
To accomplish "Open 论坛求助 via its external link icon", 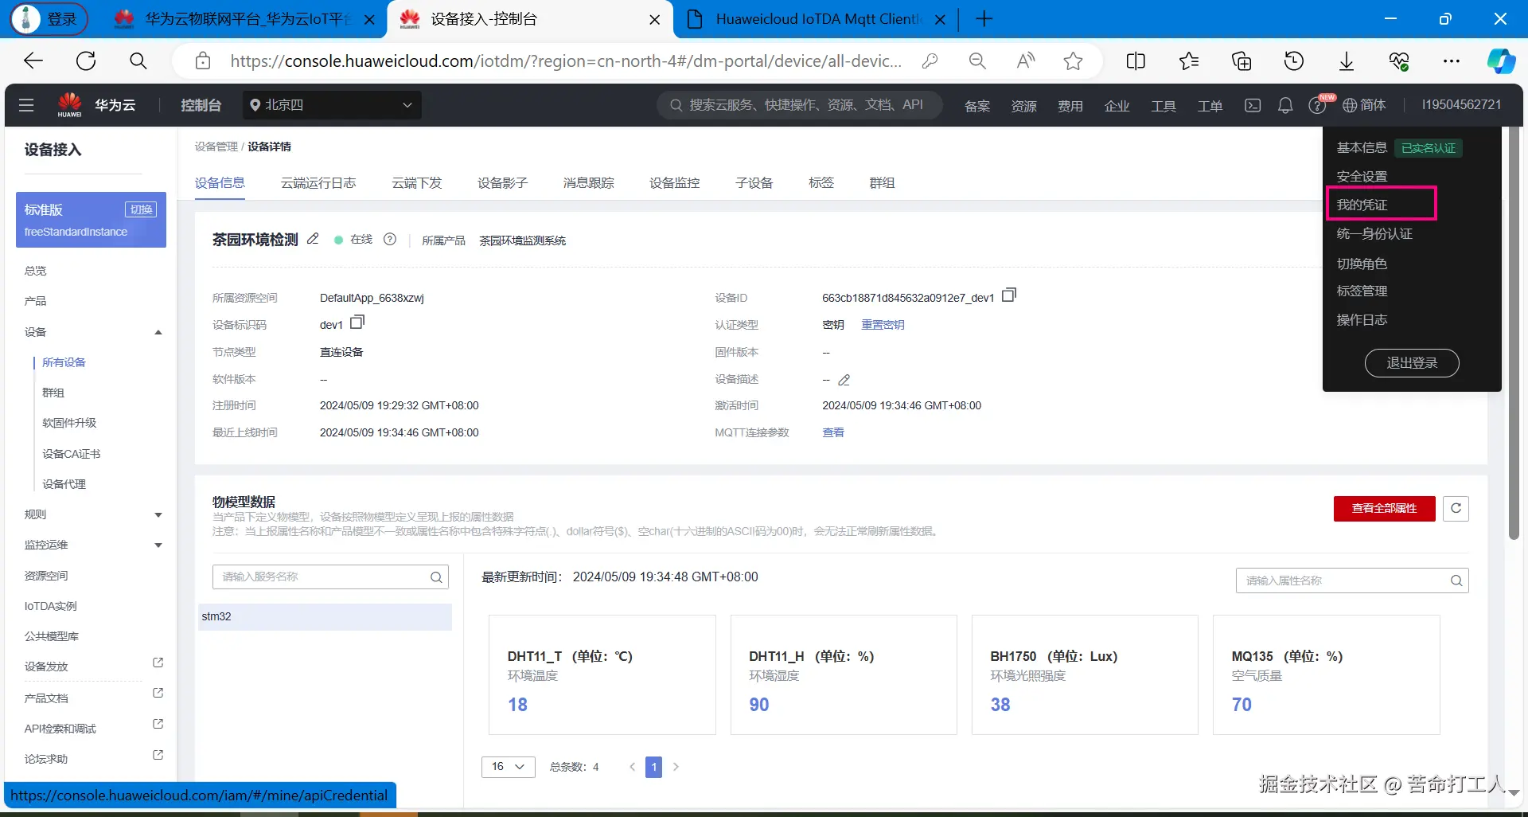I will pyautogui.click(x=157, y=754).
